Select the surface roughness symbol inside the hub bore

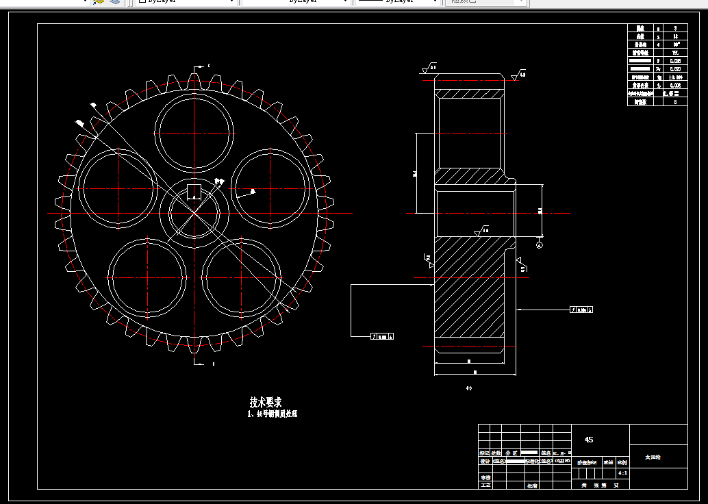coord(482,231)
